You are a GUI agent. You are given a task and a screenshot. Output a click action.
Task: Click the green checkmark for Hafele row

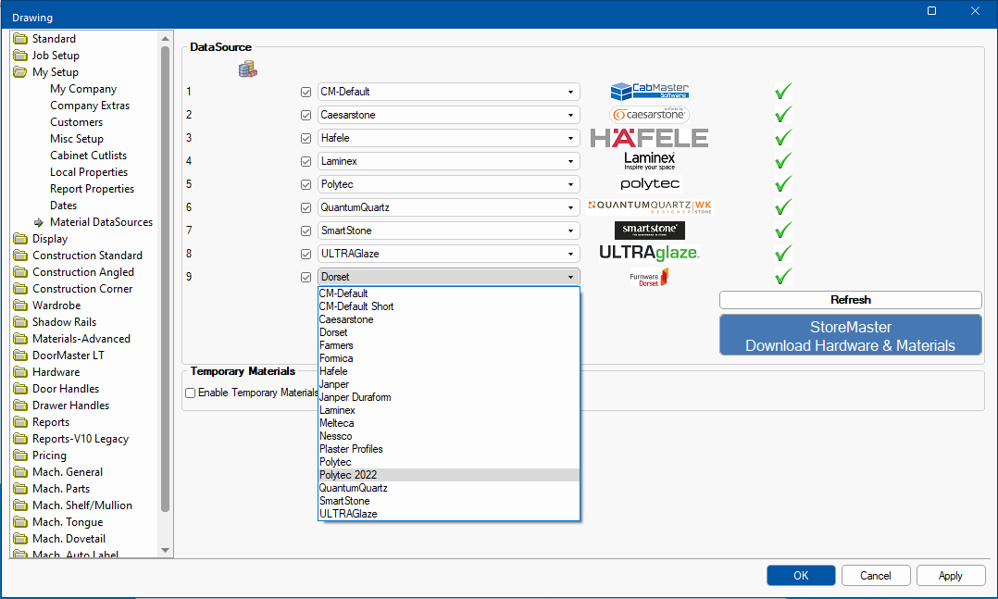783,138
